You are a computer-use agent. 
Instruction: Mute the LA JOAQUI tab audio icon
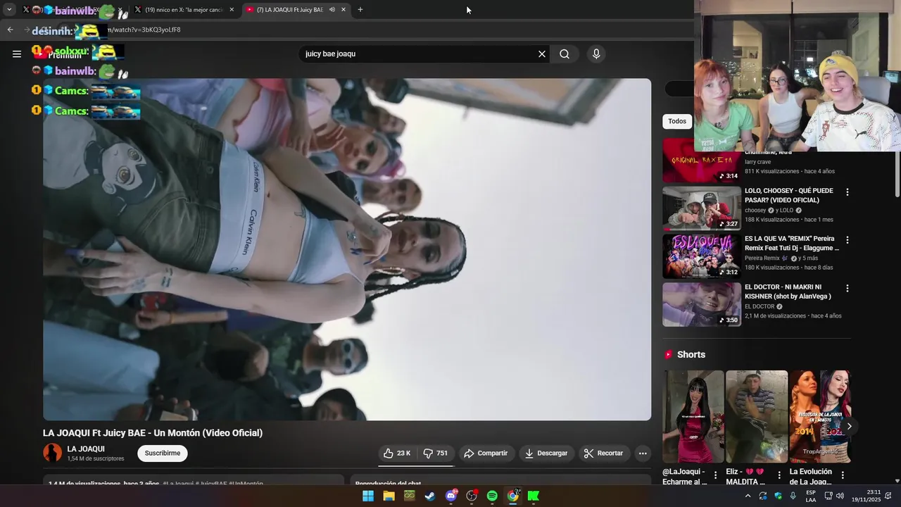pyautogui.click(x=332, y=10)
